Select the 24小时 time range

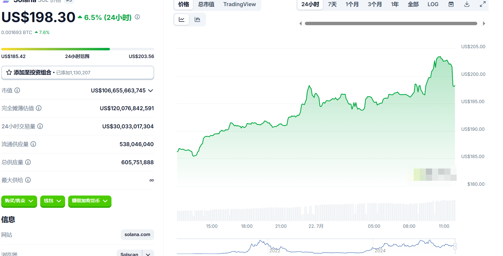click(310, 4)
